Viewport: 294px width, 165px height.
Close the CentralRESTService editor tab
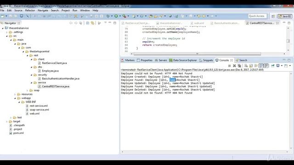pos(277,23)
